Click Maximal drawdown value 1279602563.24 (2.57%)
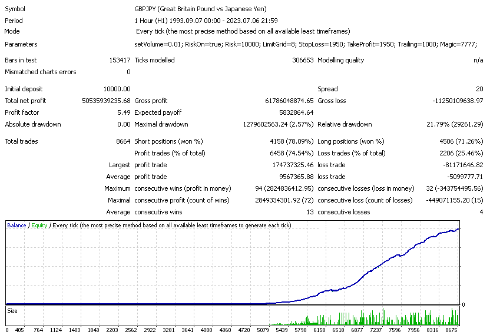490x335 pixels. 278,124
